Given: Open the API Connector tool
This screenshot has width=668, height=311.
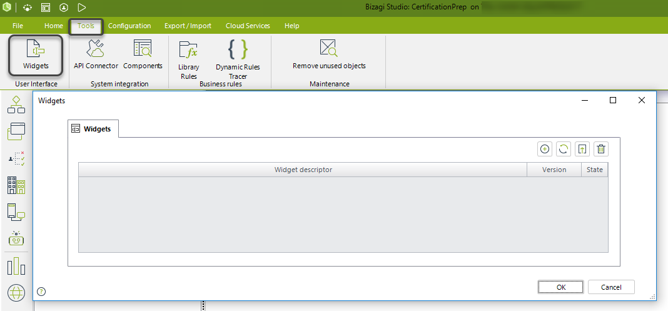Looking at the screenshot, I should 96,55.
